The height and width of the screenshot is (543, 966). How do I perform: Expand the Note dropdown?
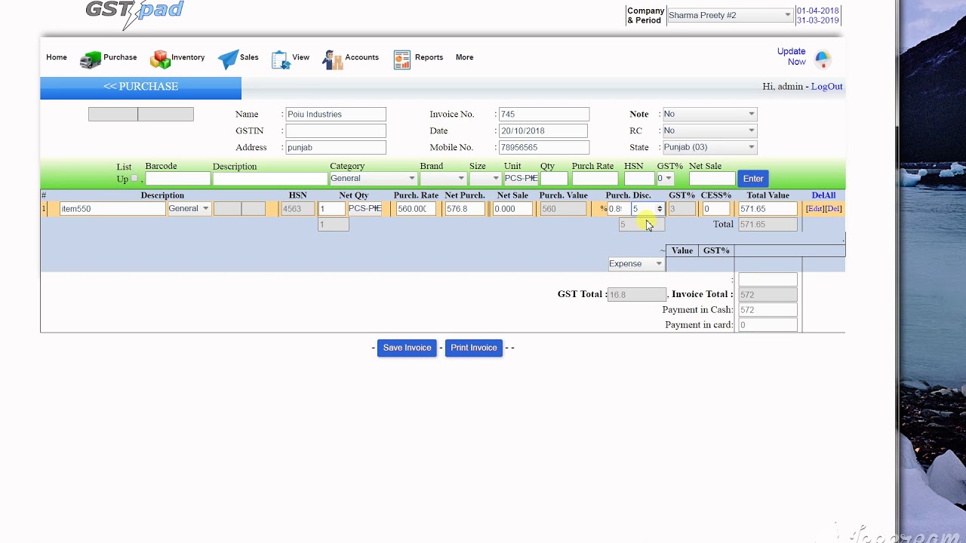click(709, 114)
